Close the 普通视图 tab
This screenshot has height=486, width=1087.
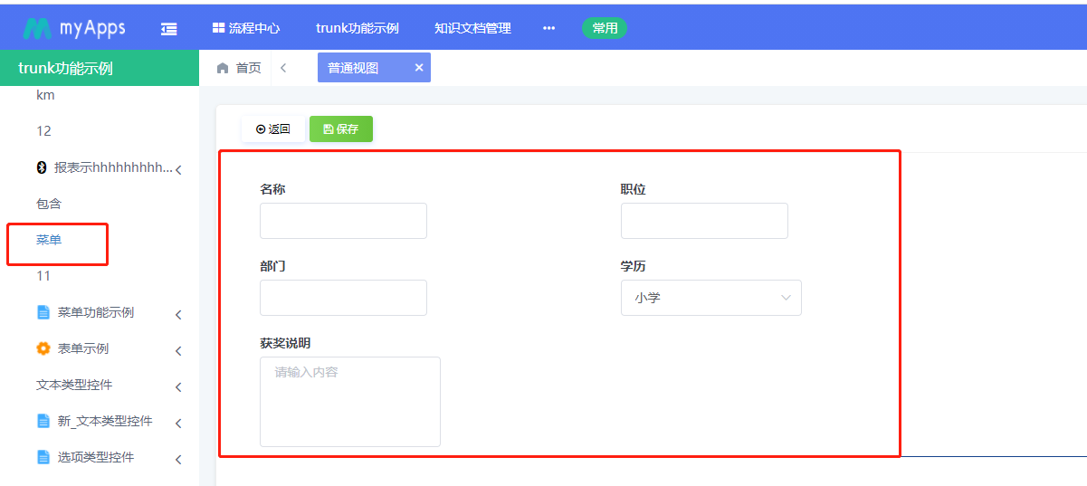(x=419, y=68)
